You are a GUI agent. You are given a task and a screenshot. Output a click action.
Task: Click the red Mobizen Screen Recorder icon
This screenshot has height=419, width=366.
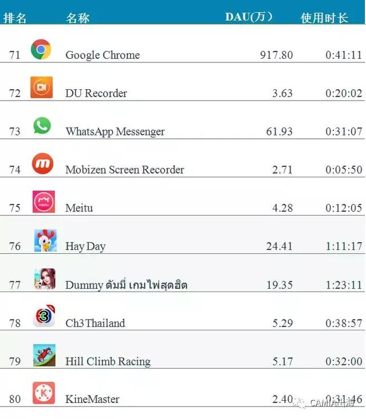tap(42, 164)
